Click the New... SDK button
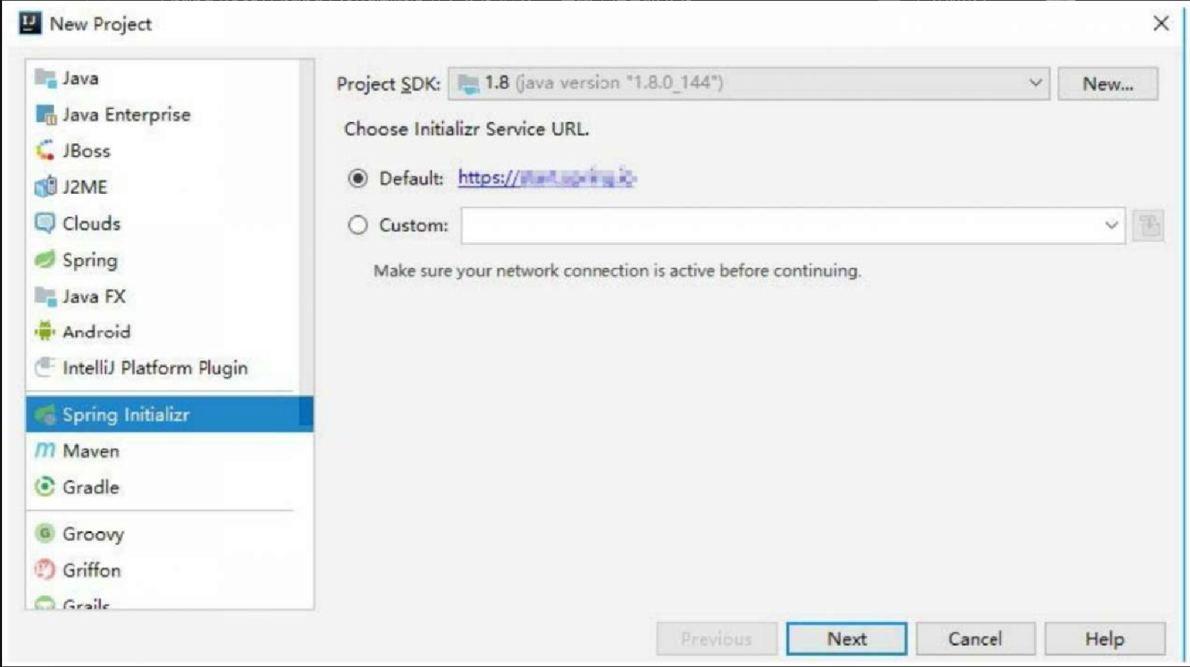1190x667 pixels. coord(1108,84)
